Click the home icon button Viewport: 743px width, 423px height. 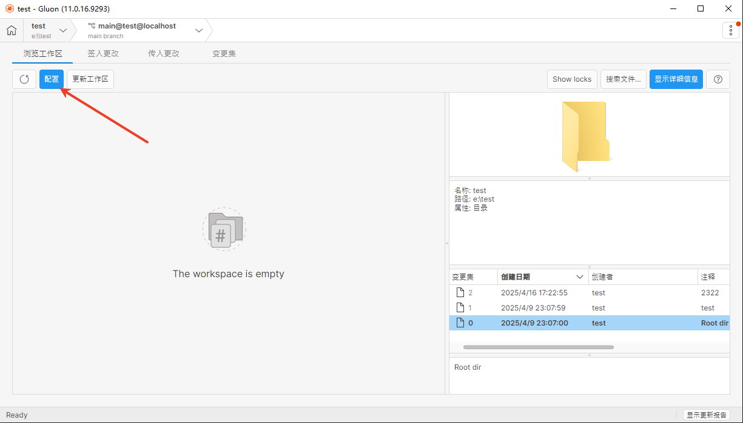coord(12,30)
